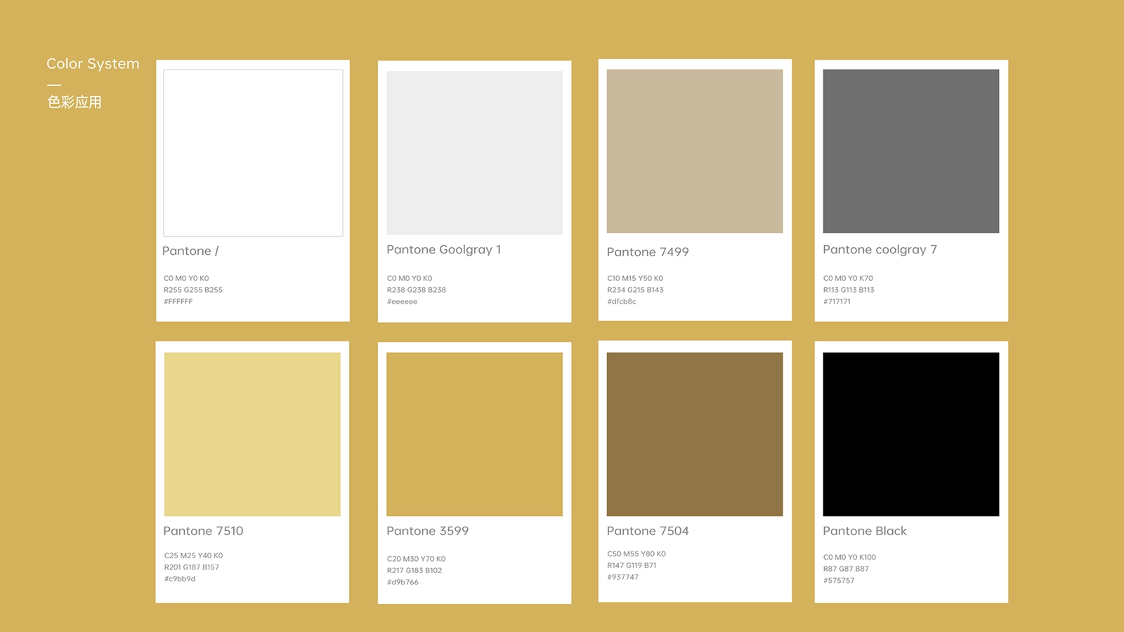Screen dimensions: 1124x632
Task: Click the label 'Pantone 7504'
Action: click(x=648, y=531)
